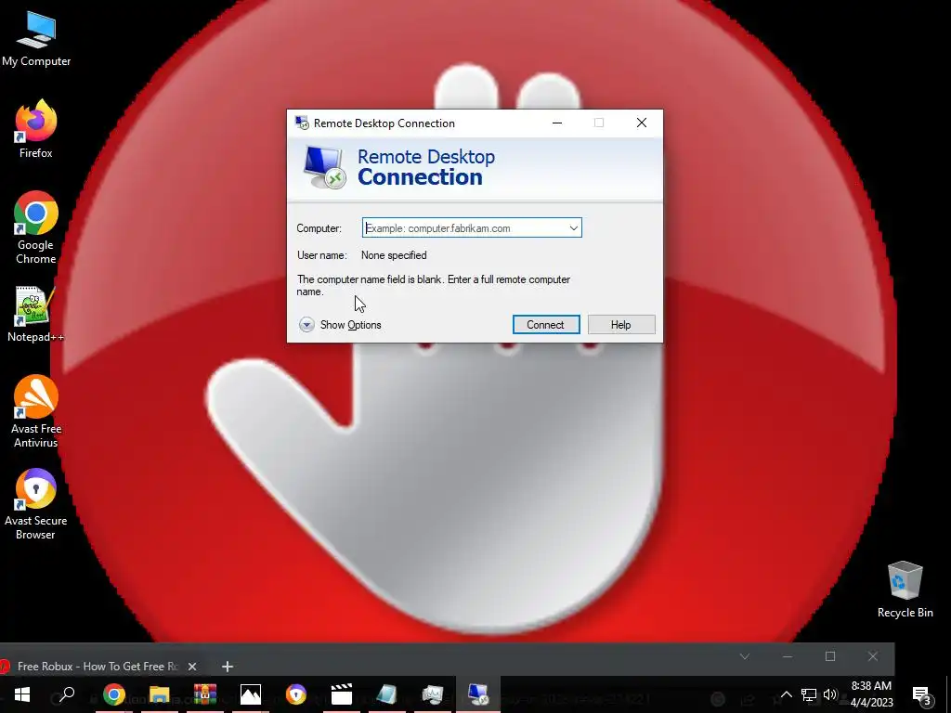The width and height of the screenshot is (951, 713).
Task: Open the network status tray icon
Action: point(809,694)
